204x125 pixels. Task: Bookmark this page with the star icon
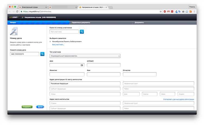click(161, 12)
